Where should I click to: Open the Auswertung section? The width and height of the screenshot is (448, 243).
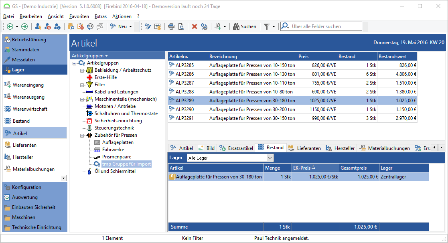pos(35,197)
